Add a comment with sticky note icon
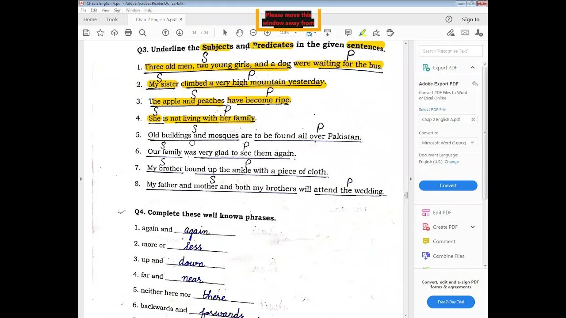 [348, 33]
